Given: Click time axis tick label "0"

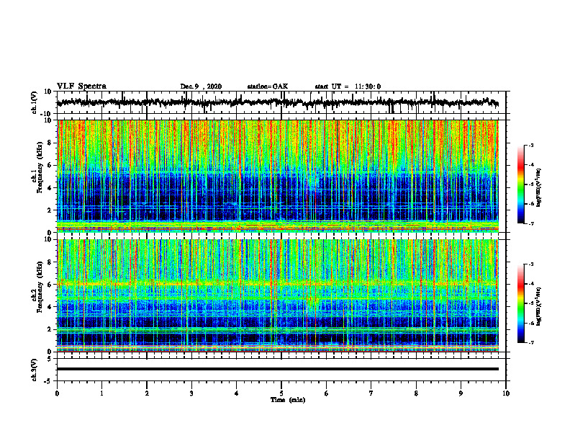Looking at the screenshot, I should [57, 393].
